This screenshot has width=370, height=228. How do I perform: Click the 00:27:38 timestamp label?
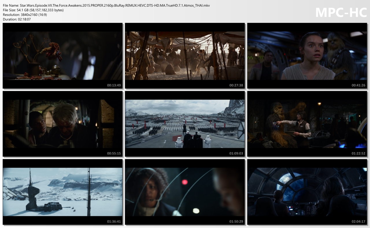click(x=236, y=85)
